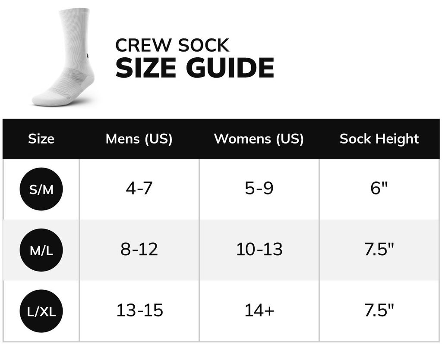Click womens size 10-13 cell
Image resolution: width=442 pixels, height=344 pixels.
pos(259,250)
